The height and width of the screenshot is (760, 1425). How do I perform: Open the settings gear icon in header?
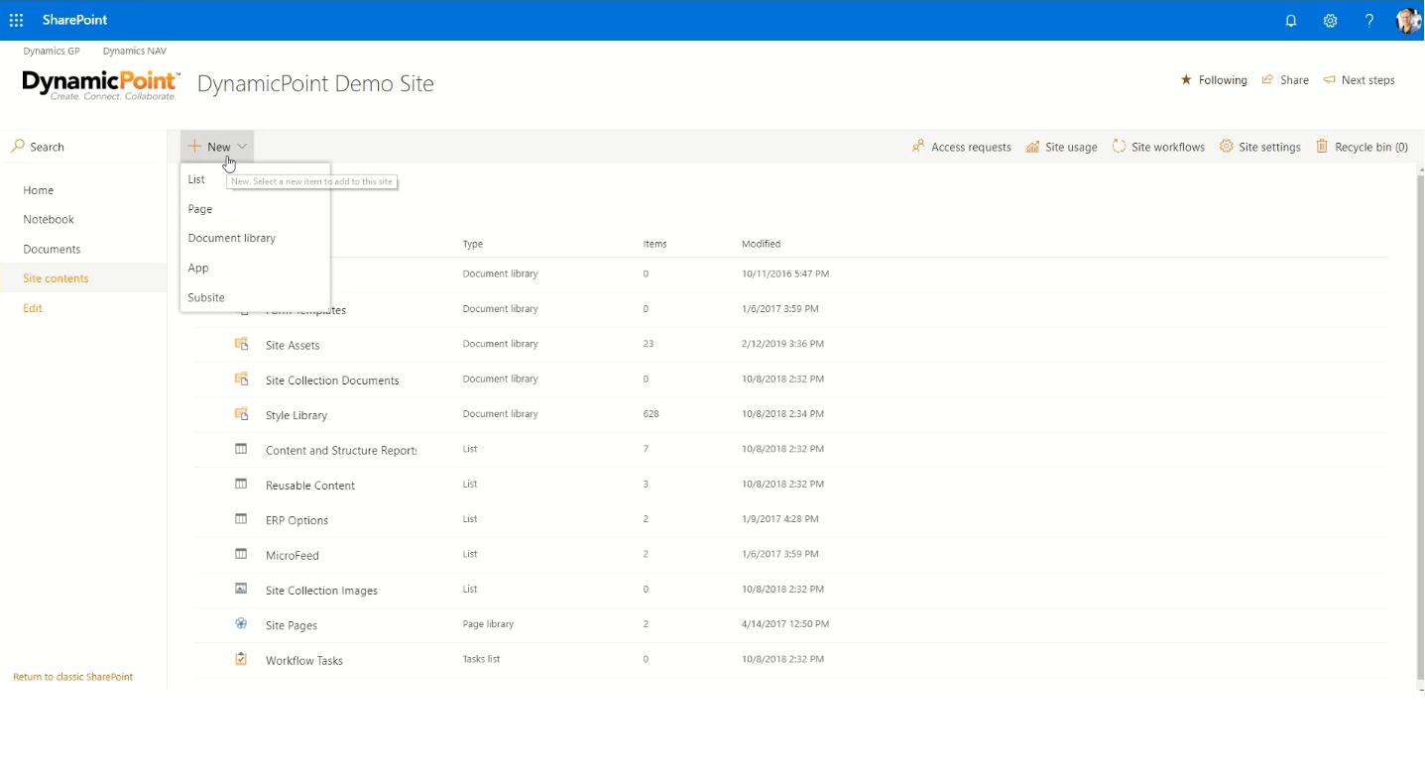coord(1331,20)
